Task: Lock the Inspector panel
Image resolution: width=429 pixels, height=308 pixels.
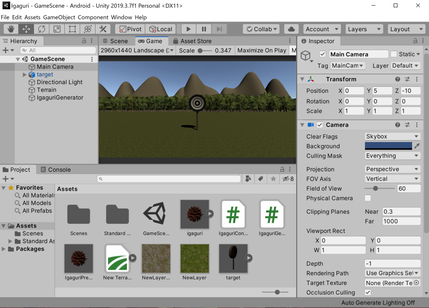Action: click(415, 41)
